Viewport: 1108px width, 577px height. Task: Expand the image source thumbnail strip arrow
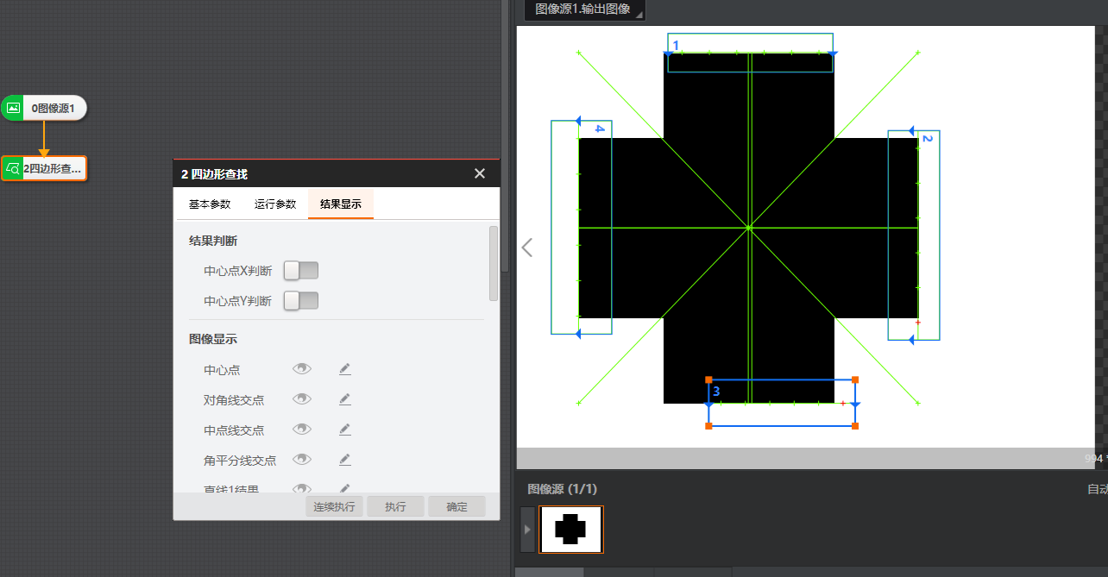(527, 529)
